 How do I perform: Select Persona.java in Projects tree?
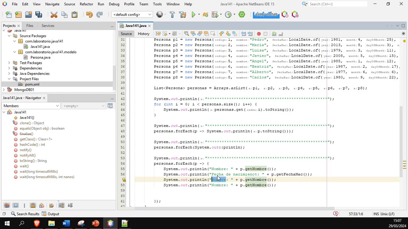[40, 58]
